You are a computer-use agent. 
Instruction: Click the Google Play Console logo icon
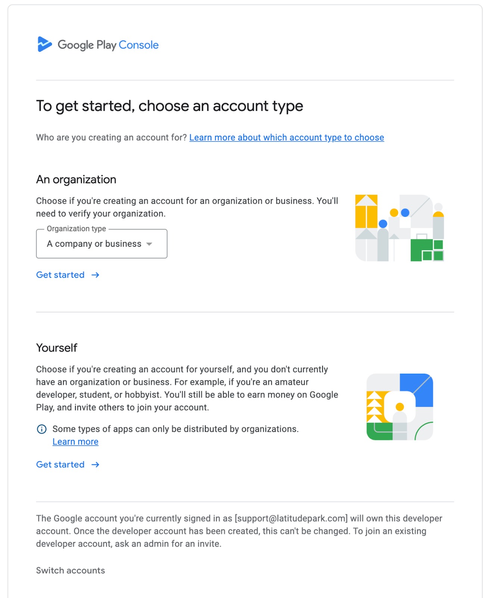(x=44, y=44)
